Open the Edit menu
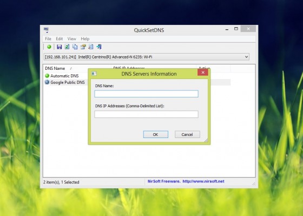303x216 pixels. coord(60,38)
